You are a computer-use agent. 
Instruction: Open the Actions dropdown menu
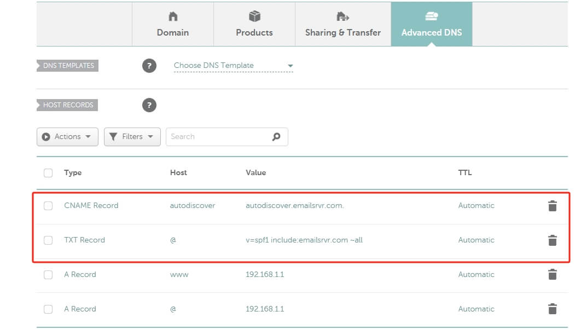click(67, 137)
